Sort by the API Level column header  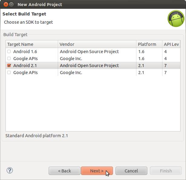pyautogui.click(x=171, y=44)
